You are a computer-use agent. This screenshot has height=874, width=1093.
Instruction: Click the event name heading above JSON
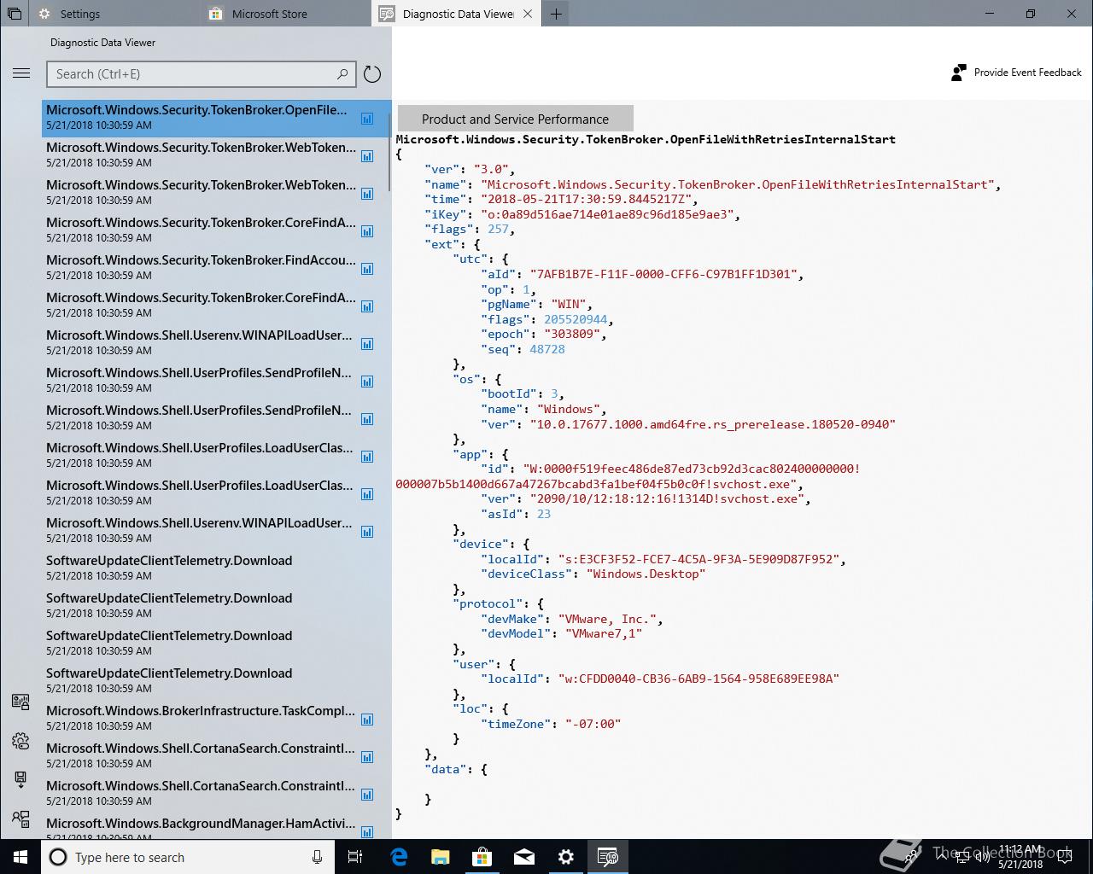click(646, 139)
